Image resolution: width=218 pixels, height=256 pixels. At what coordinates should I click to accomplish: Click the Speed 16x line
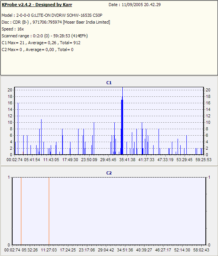13,29
